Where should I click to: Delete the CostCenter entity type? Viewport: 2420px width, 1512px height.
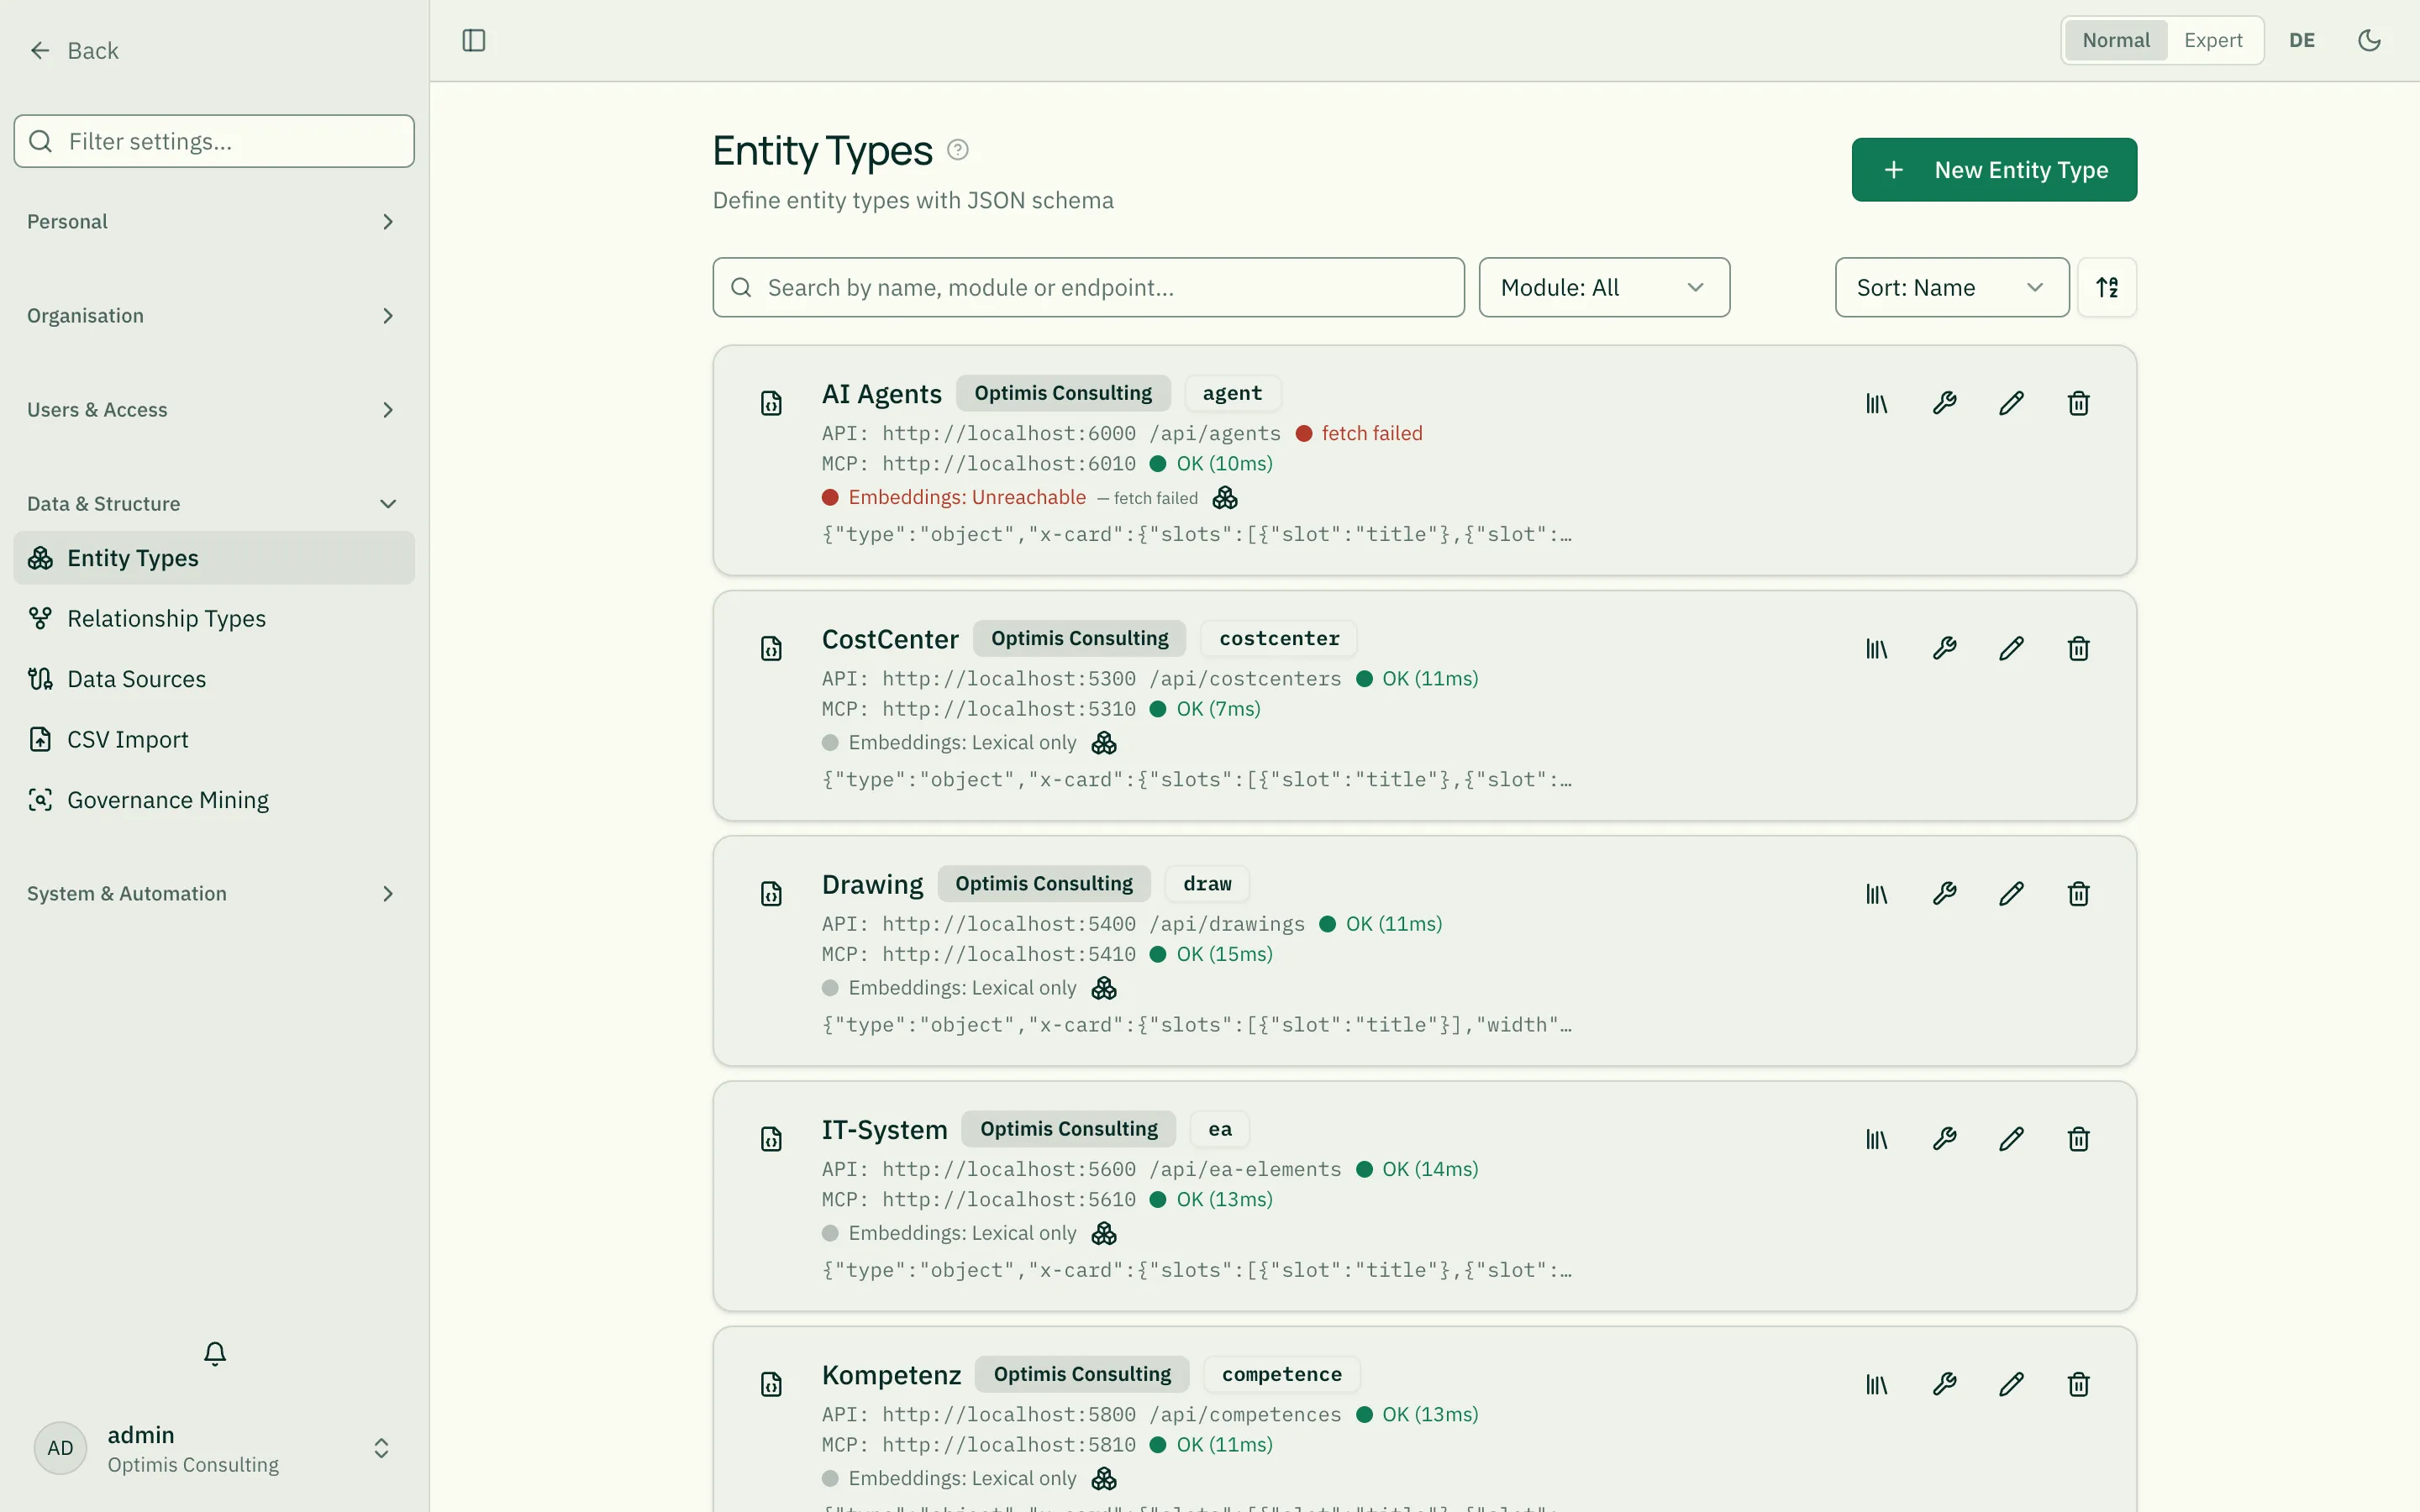(x=2078, y=648)
